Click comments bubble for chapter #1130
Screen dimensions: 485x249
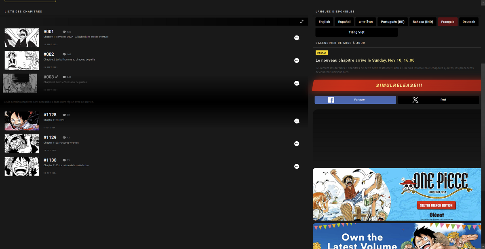point(297,166)
